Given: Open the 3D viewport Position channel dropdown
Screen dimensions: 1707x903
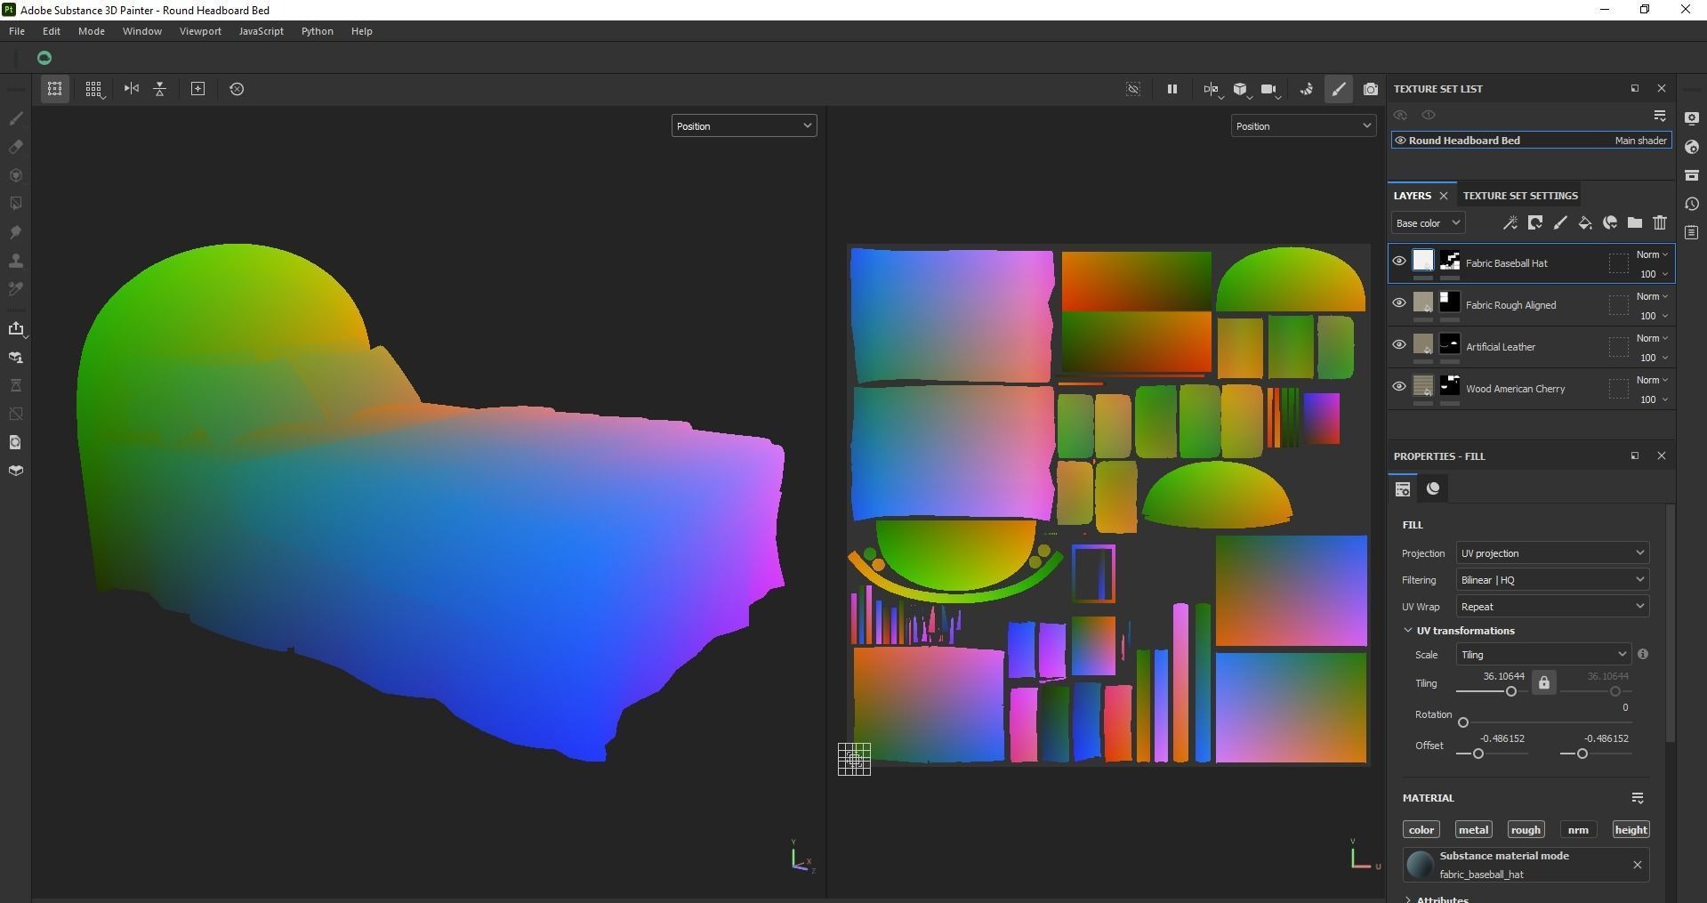Looking at the screenshot, I should [x=744, y=126].
